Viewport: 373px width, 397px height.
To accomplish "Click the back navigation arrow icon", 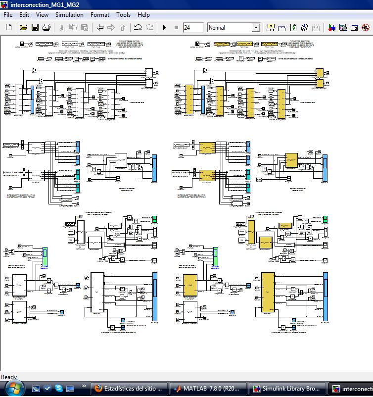I will point(100,27).
